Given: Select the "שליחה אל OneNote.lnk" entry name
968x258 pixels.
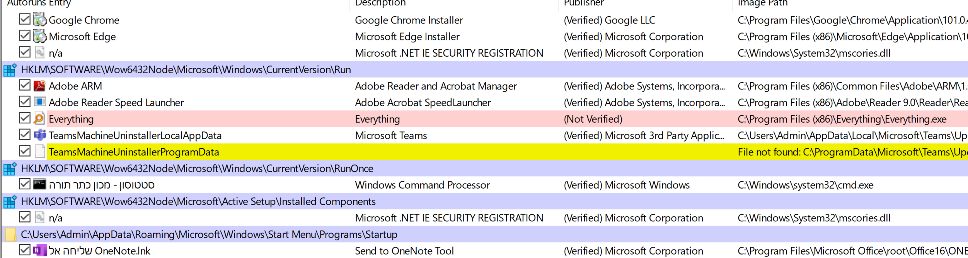Looking at the screenshot, I should 100,251.
